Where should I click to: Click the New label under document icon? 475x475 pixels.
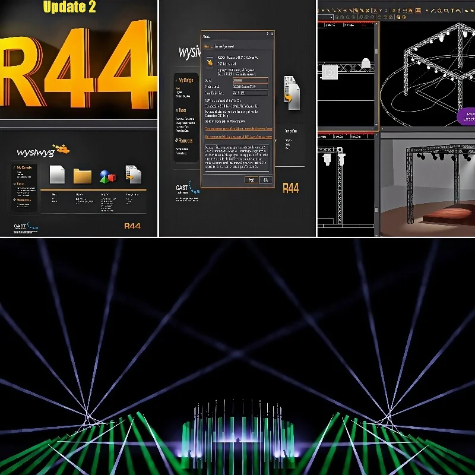click(x=55, y=195)
